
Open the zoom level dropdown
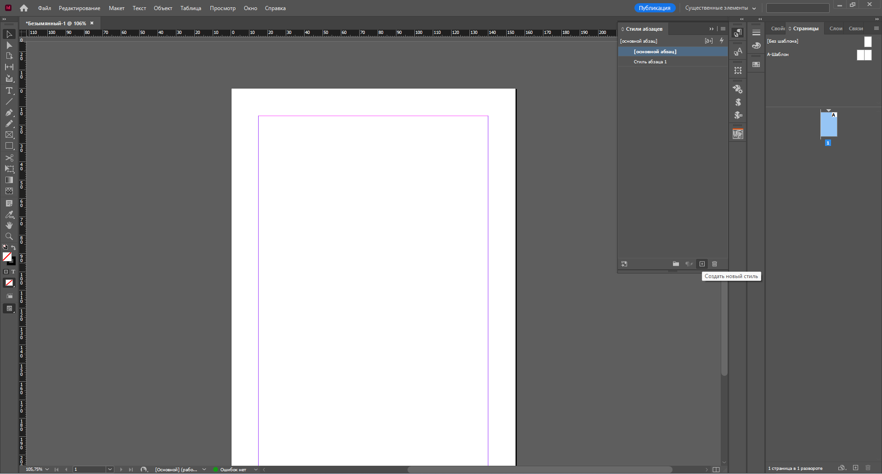click(x=47, y=469)
